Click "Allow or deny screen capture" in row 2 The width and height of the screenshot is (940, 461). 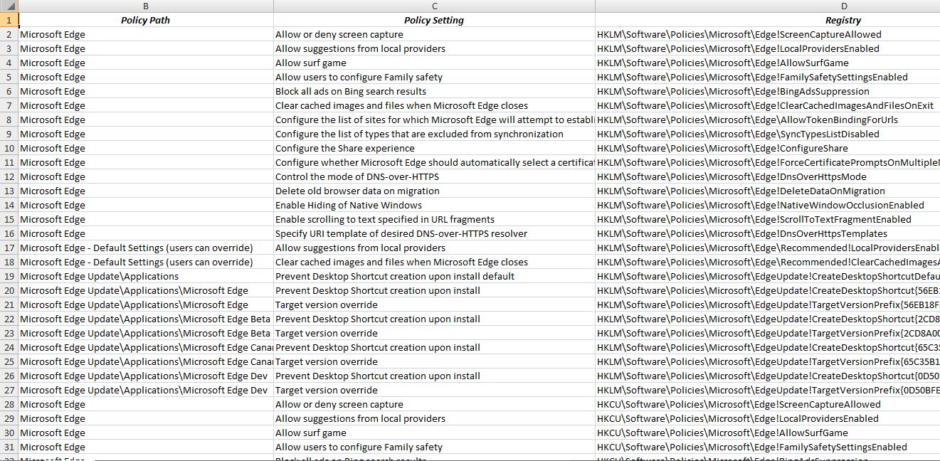pyautogui.click(x=434, y=34)
